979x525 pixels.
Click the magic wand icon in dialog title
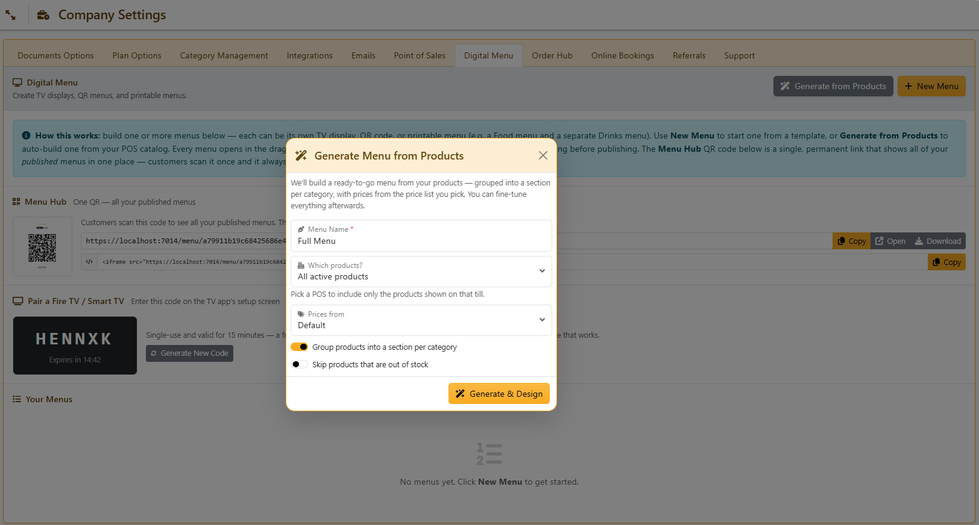[301, 156]
